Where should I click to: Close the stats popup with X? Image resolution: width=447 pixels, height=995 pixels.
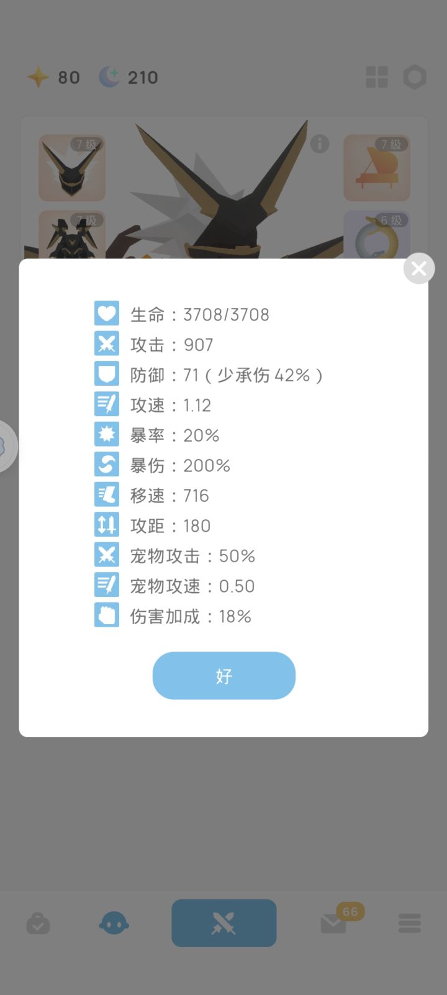click(x=419, y=268)
